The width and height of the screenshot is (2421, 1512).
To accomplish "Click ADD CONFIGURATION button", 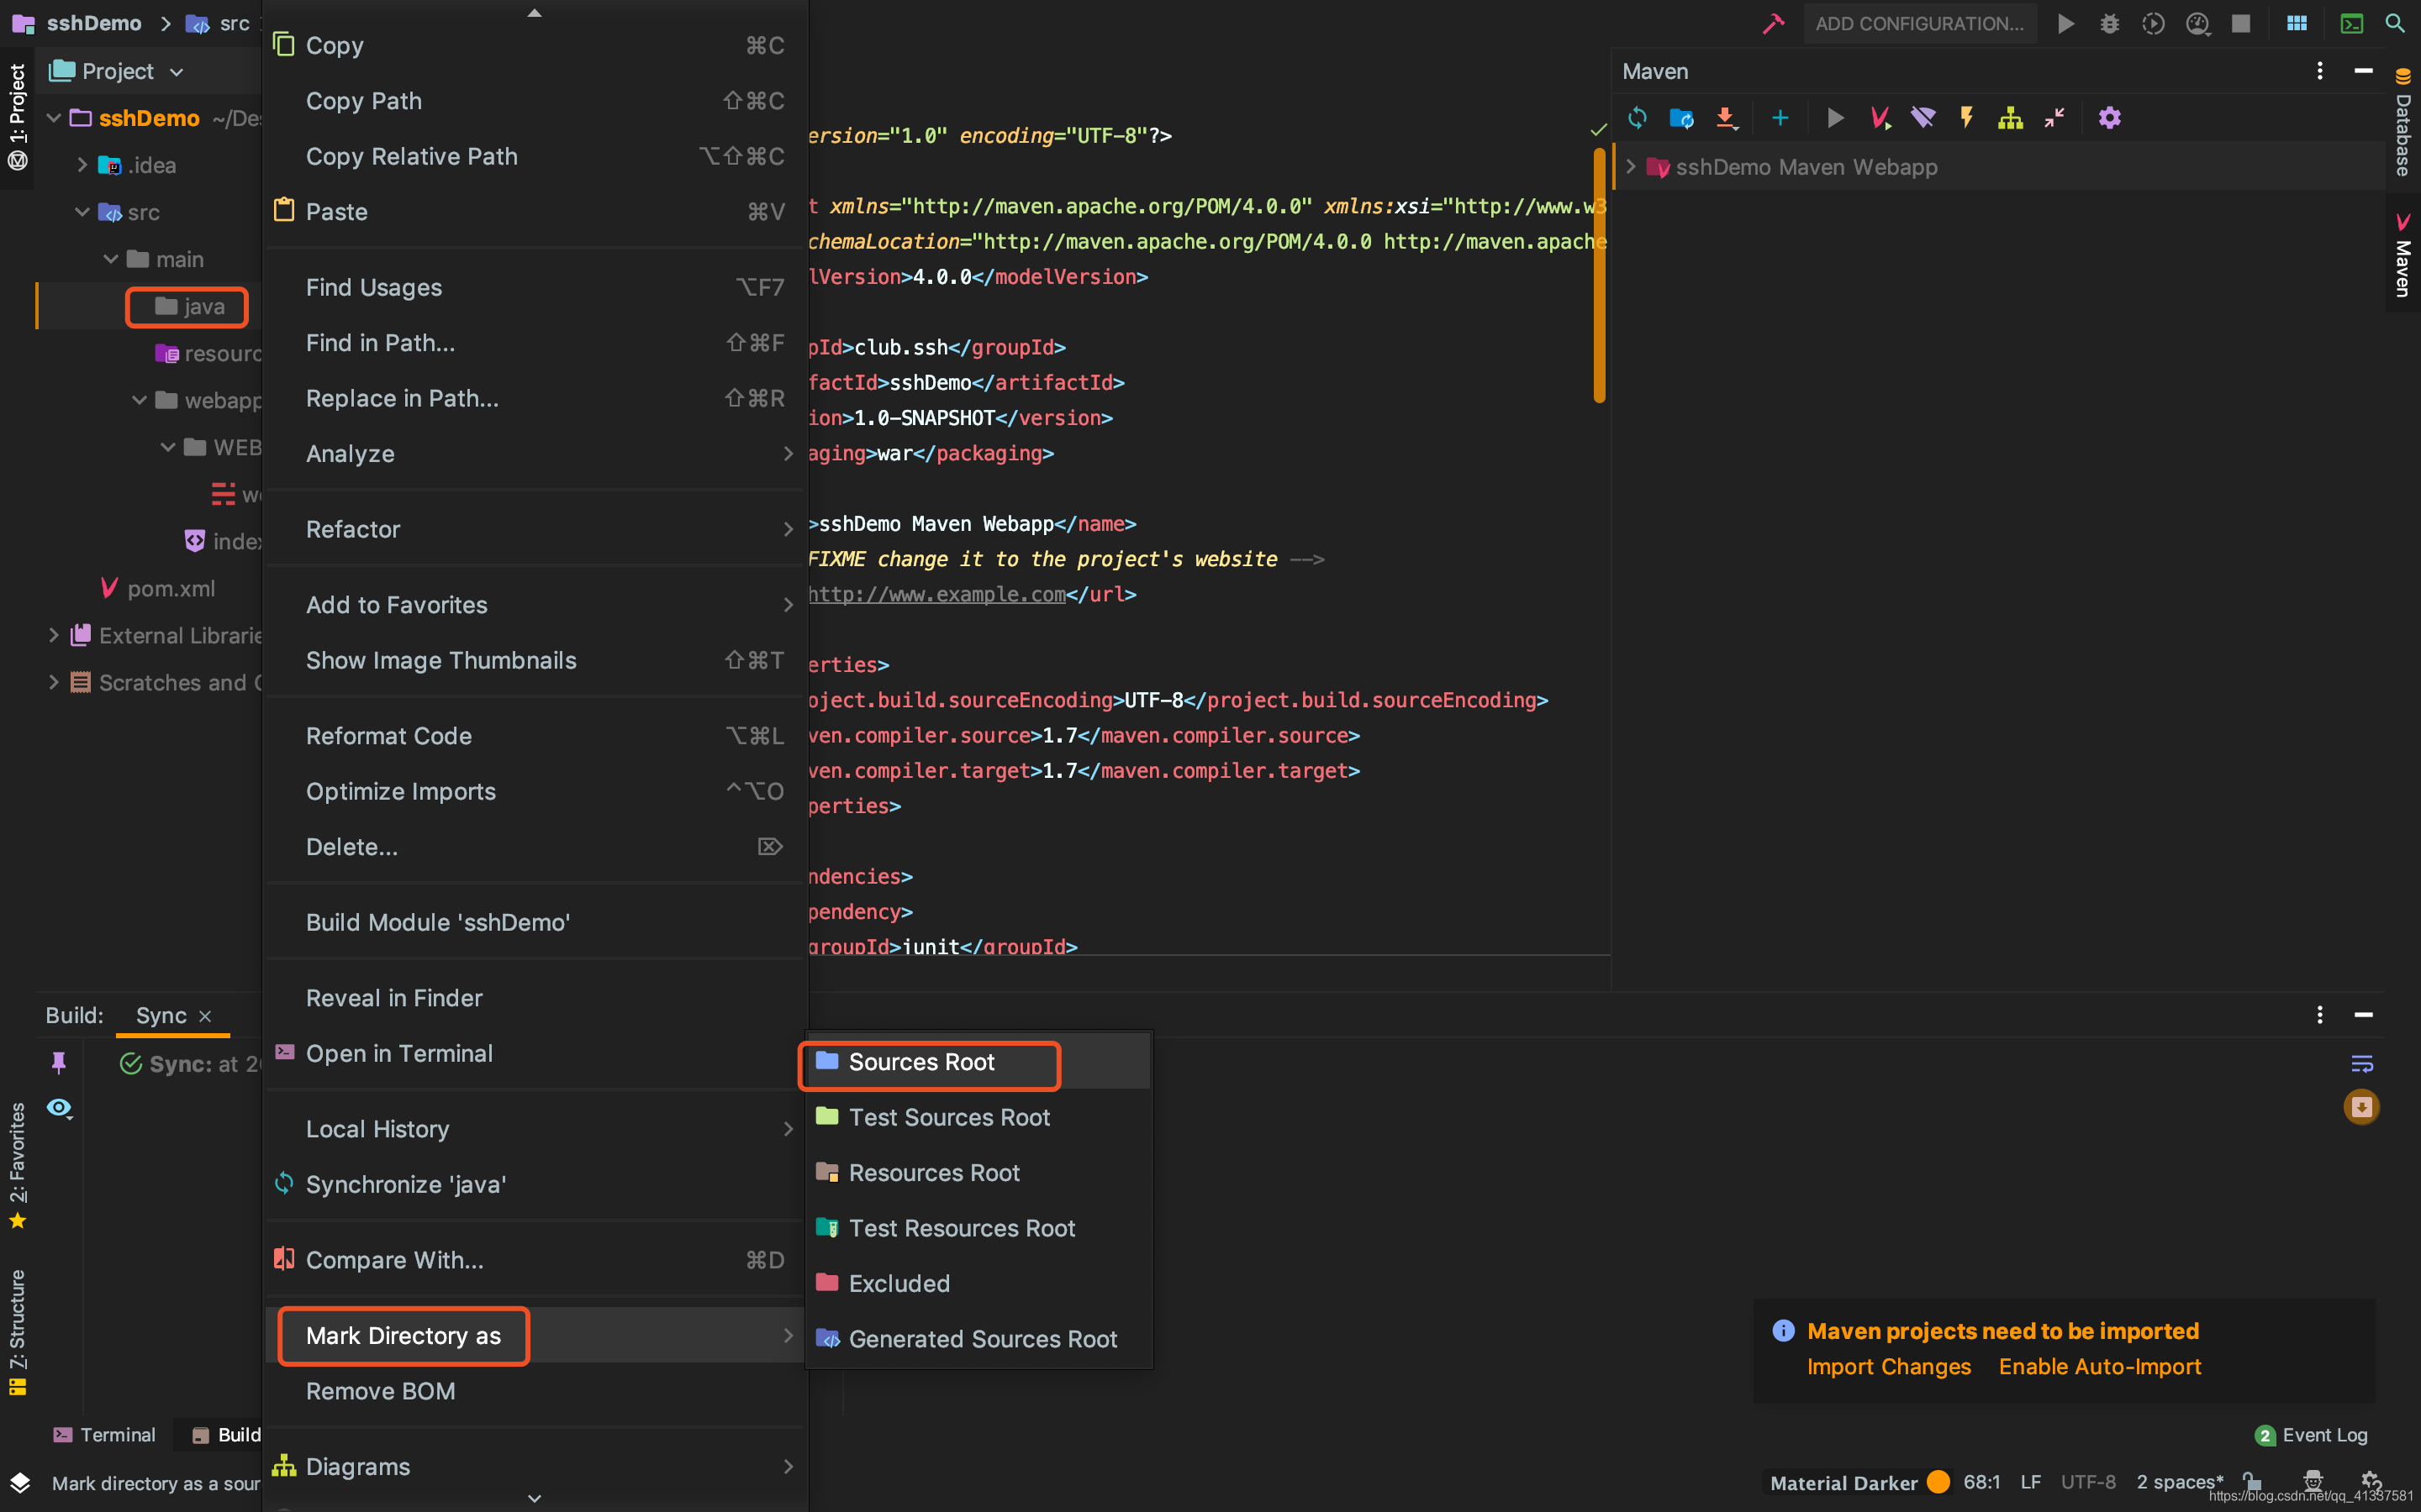I will click(1919, 23).
